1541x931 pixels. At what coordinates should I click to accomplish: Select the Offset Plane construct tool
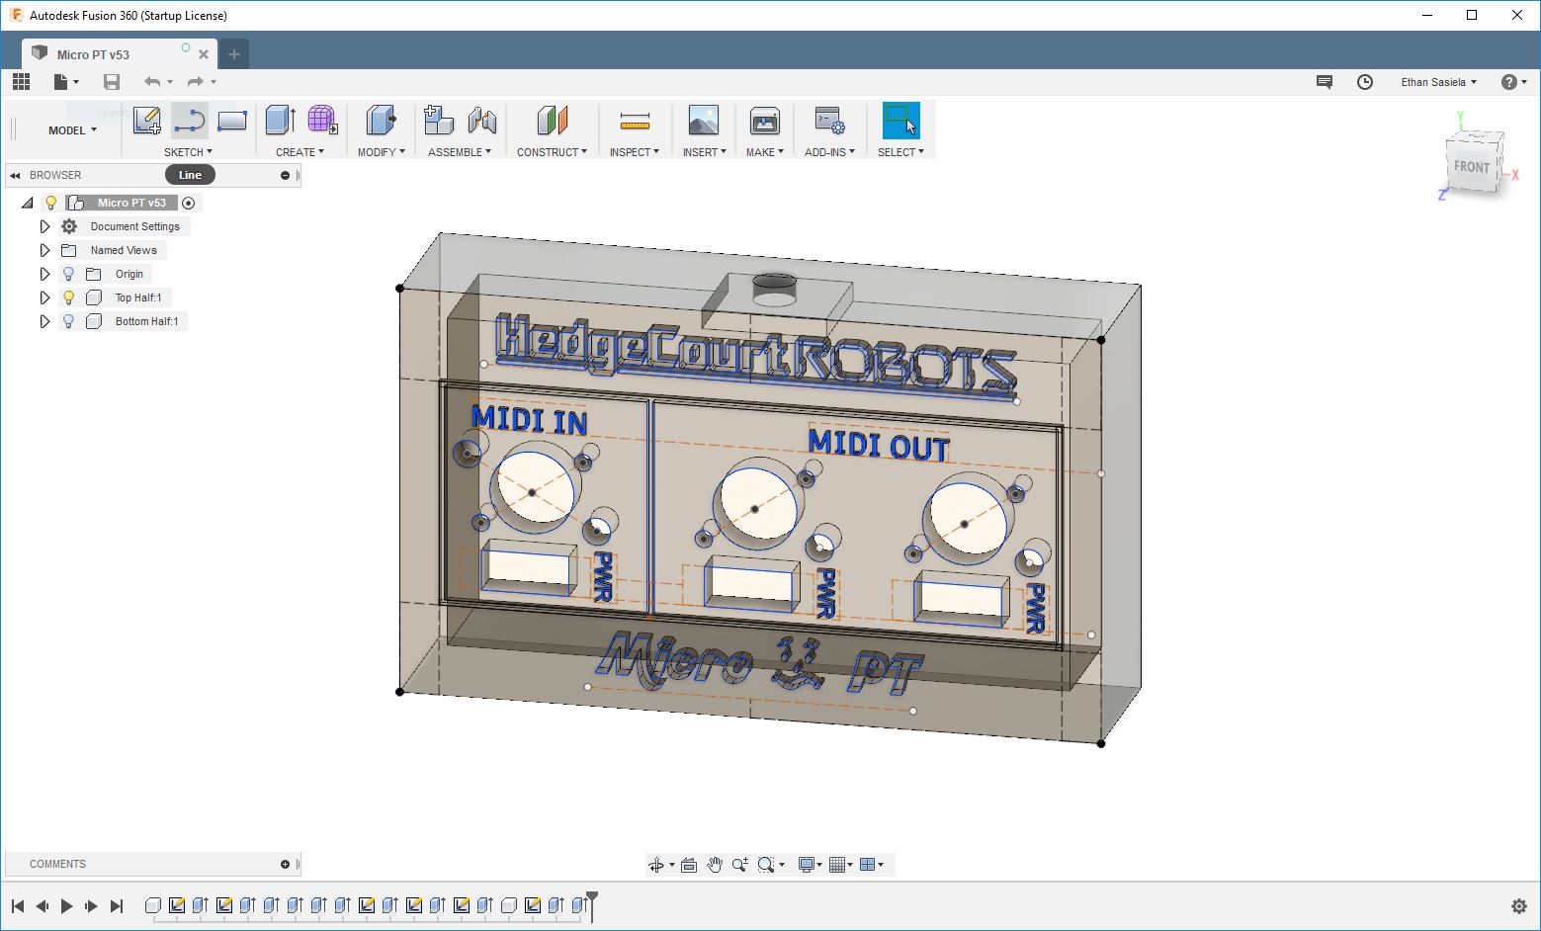553,121
